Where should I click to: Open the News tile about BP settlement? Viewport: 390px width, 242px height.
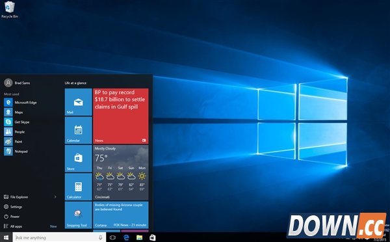pyautogui.click(x=121, y=116)
